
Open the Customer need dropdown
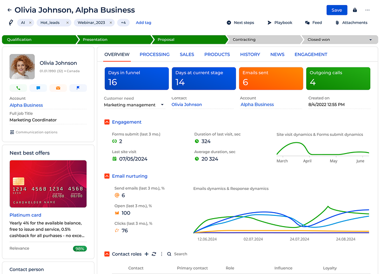[134, 105]
